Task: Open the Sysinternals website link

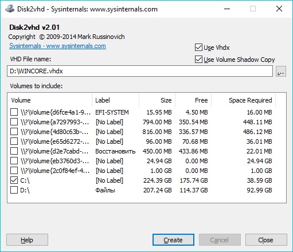Action: (57, 46)
